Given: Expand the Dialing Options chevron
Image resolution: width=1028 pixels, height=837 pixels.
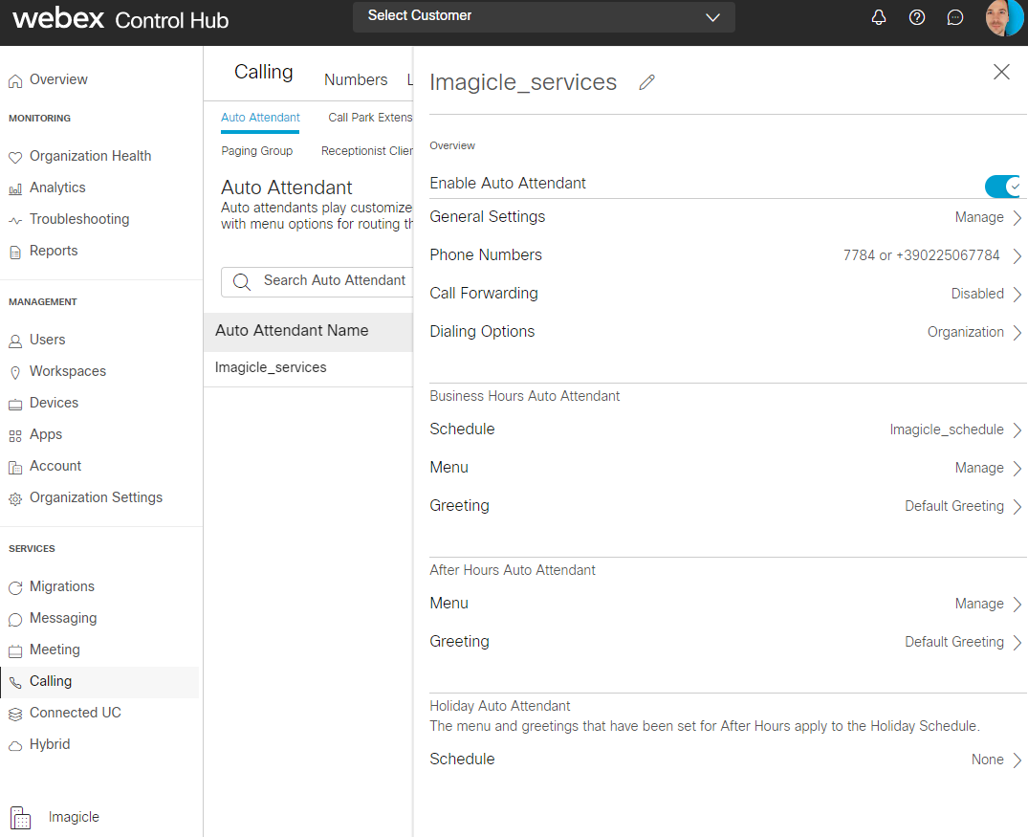Looking at the screenshot, I should pos(1017,333).
